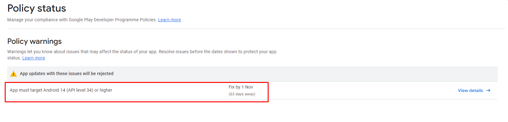Select the Android 14 target warning row
The image size is (508, 122).
(x=252, y=90)
